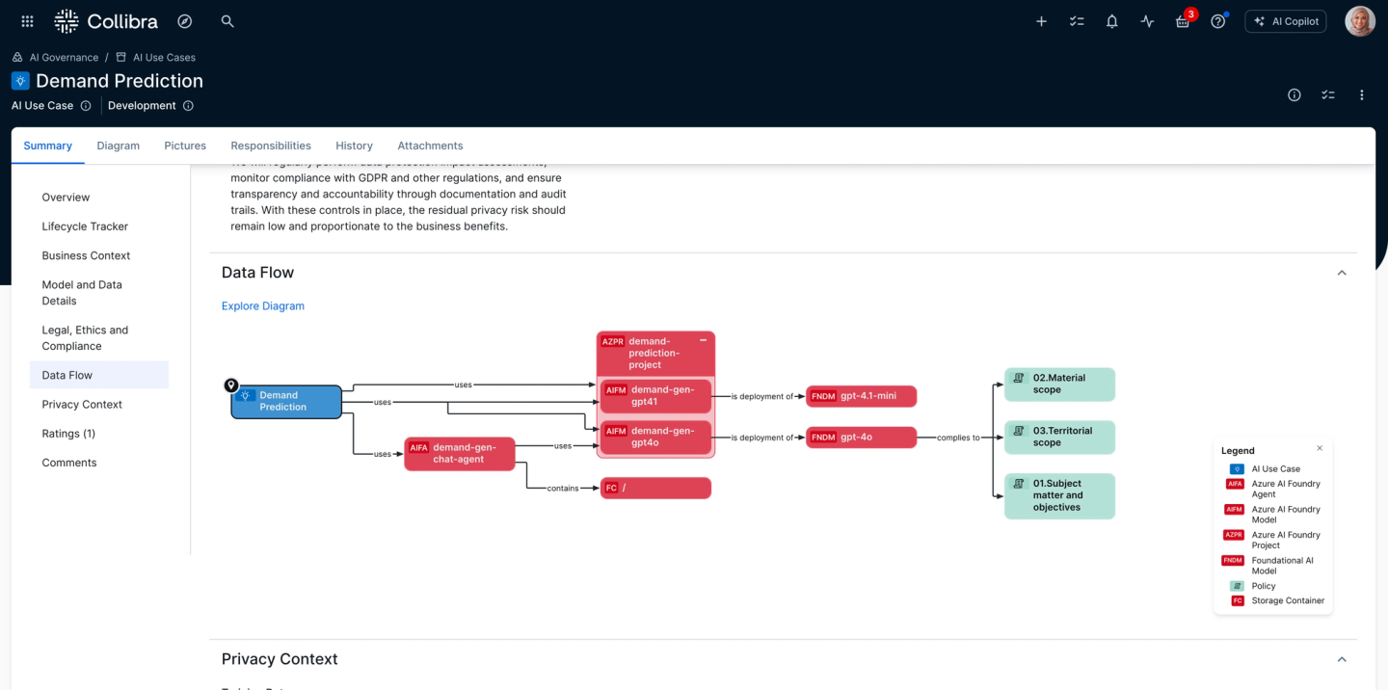Select Lifecycle Tracker in the sidebar
1388x690 pixels.
point(85,226)
